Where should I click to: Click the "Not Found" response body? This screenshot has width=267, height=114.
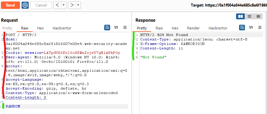tap(153, 57)
